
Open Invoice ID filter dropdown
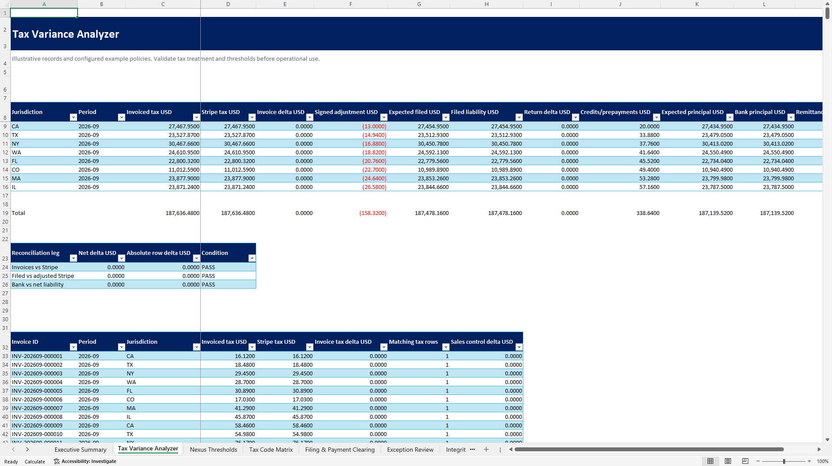73,347
